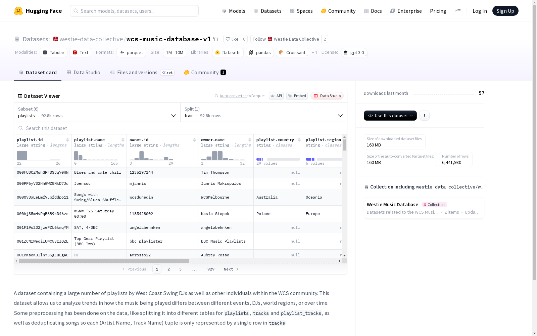Open the navigation overflow menu icon
Image resolution: width=537 pixels, height=336 pixels.
pos(457,11)
